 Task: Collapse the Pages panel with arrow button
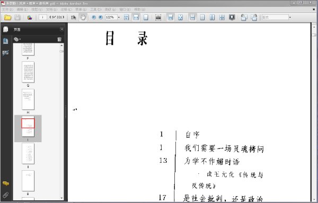62,29
